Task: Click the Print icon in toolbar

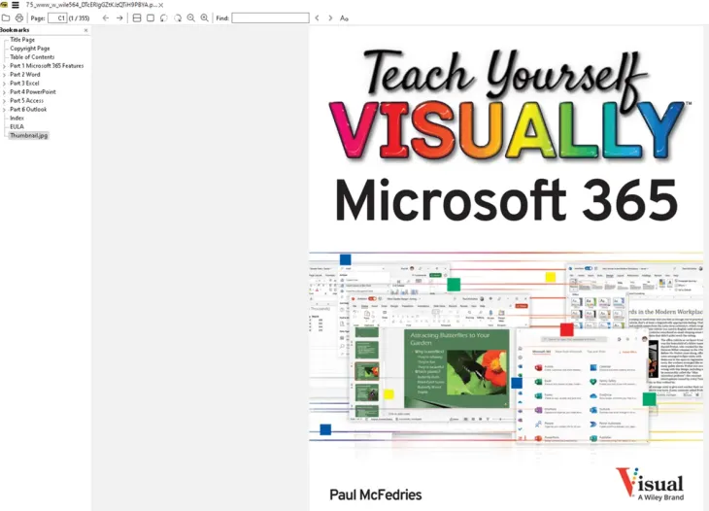Action: (x=19, y=17)
